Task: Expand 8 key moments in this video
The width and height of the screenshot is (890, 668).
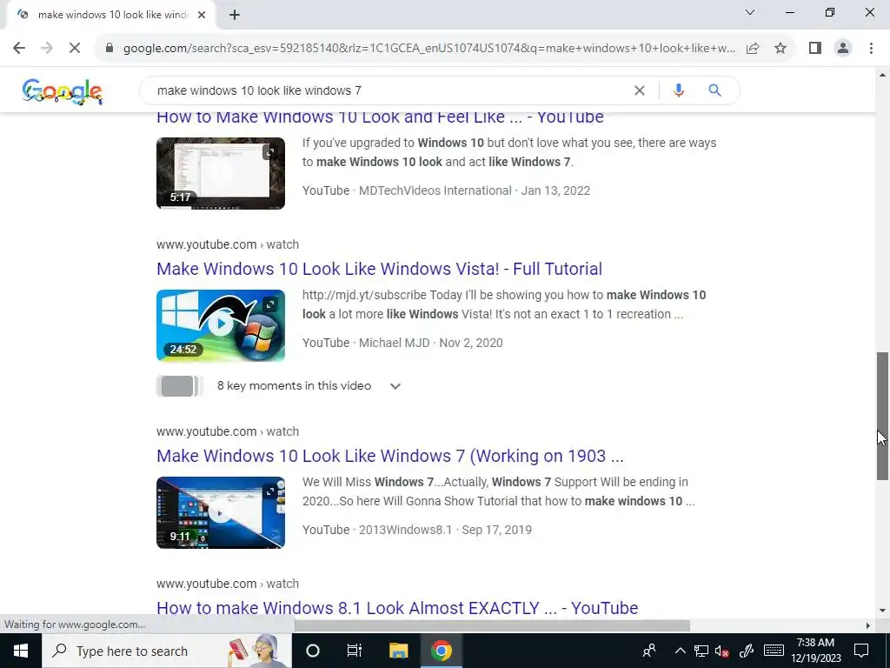Action: tap(395, 386)
